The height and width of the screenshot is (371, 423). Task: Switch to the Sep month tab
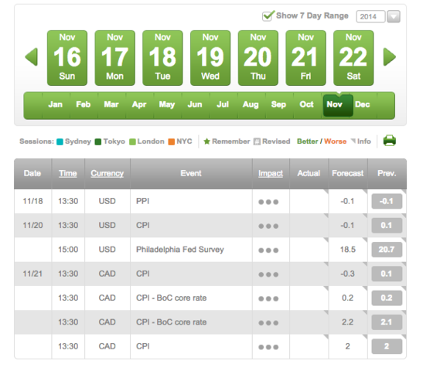click(x=279, y=104)
